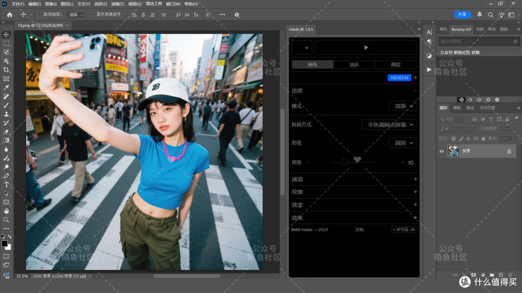Viewport: 522px width, 293px height.
Task: Open the Character panel icon
Action: [429, 32]
